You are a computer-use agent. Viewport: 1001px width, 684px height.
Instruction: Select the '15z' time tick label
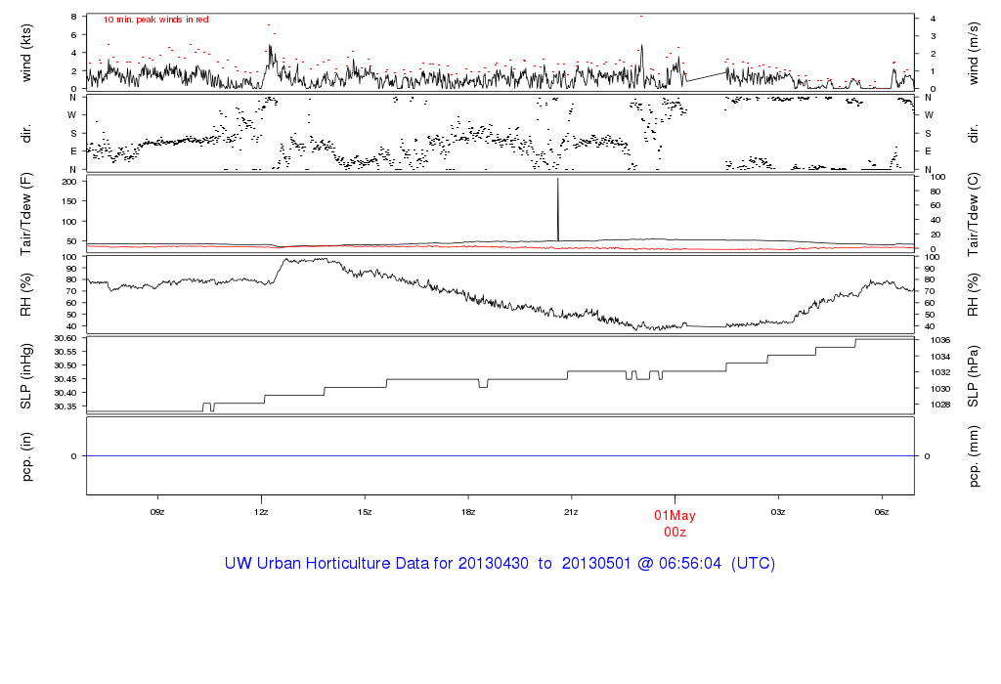tap(365, 512)
